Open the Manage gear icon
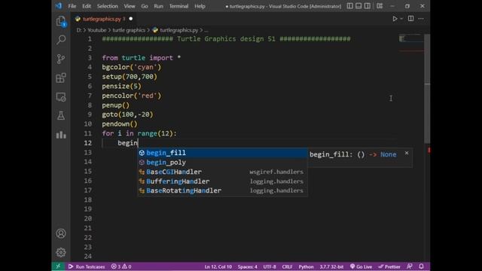Screen dimensions: 482x271 click(61, 252)
